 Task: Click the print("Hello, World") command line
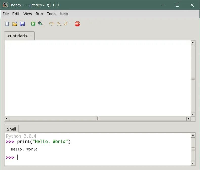pyautogui.click(x=44, y=142)
